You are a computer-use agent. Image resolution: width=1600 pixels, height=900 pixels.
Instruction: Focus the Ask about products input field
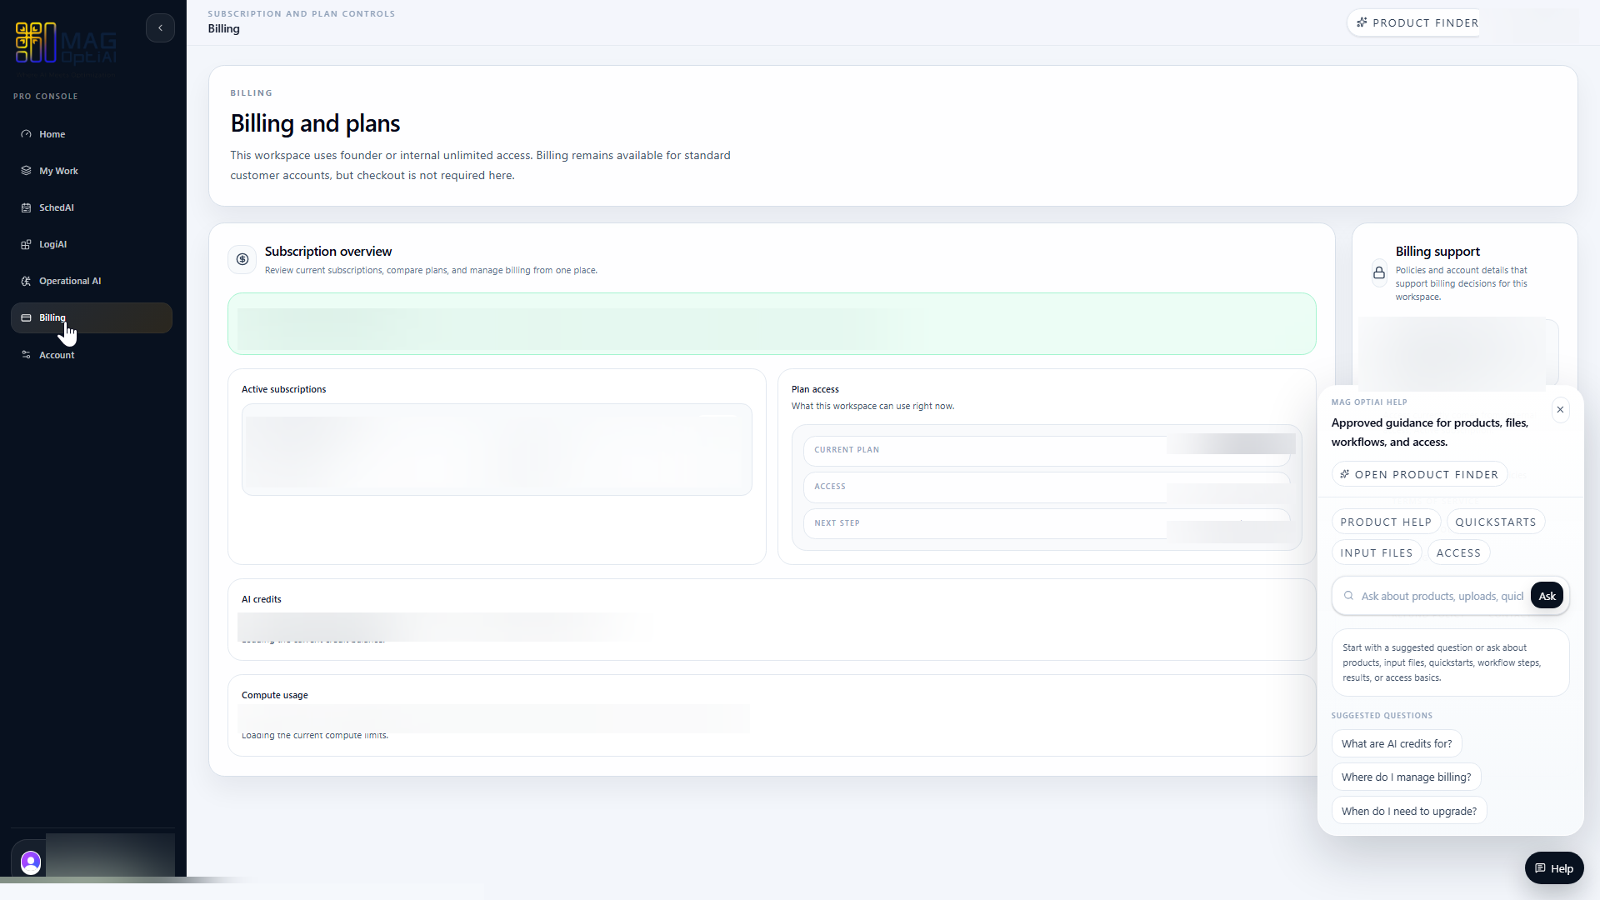point(1442,596)
